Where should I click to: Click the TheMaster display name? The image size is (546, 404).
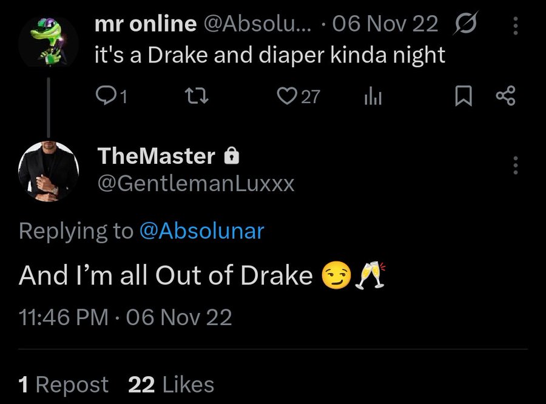point(156,157)
